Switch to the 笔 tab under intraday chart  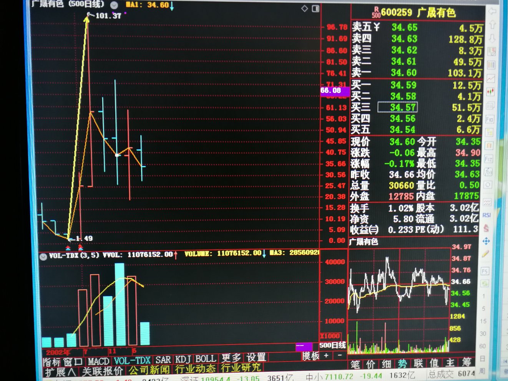355,364
